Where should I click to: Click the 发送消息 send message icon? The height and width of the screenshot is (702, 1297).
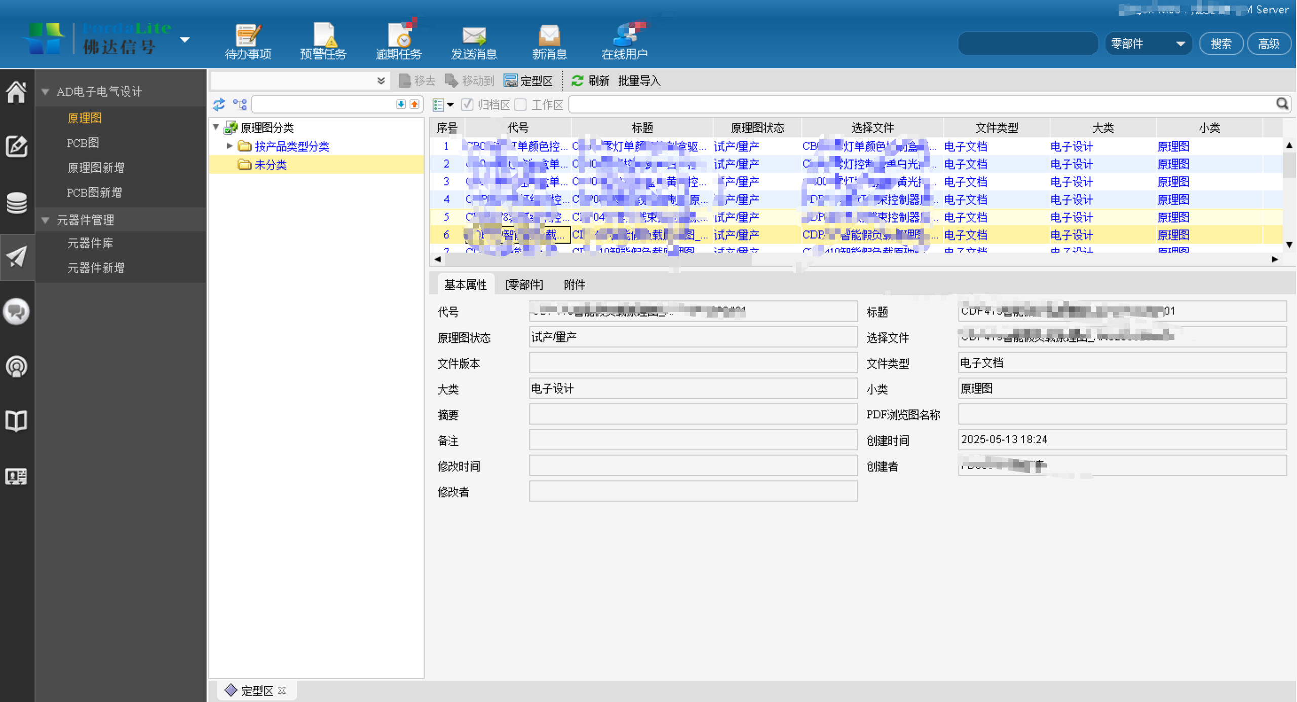(474, 42)
